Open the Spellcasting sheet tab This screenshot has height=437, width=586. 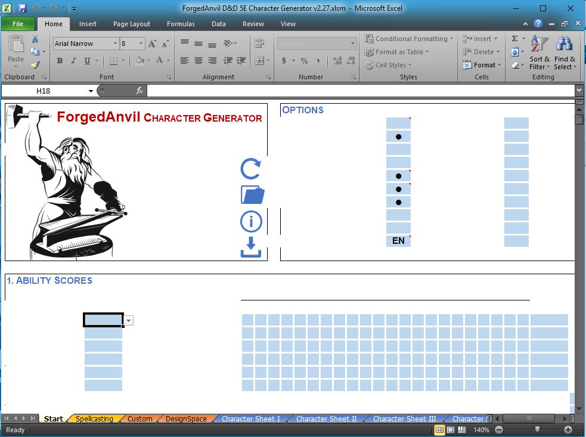tap(95, 419)
